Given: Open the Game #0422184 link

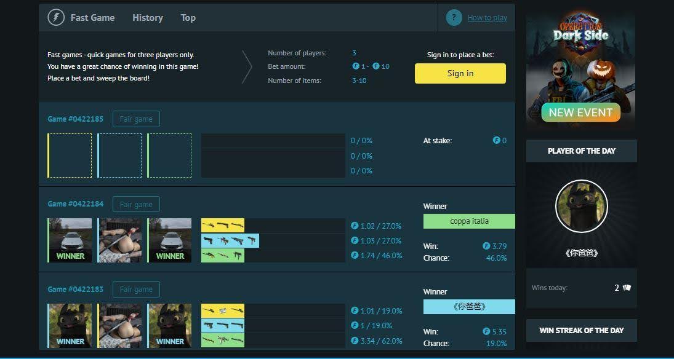Looking at the screenshot, I should click(x=76, y=204).
